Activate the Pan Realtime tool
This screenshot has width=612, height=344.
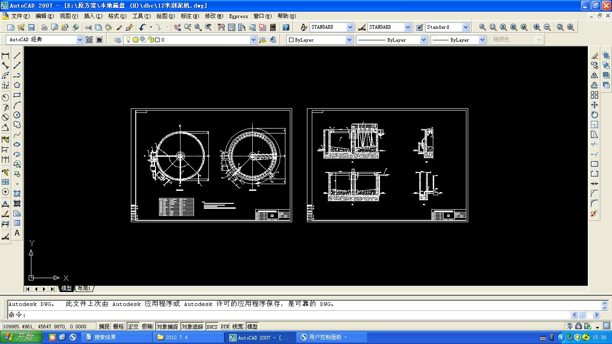tap(177, 27)
